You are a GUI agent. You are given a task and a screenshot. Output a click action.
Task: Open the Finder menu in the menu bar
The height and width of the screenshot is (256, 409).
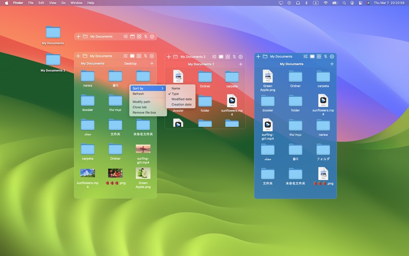click(18, 3)
